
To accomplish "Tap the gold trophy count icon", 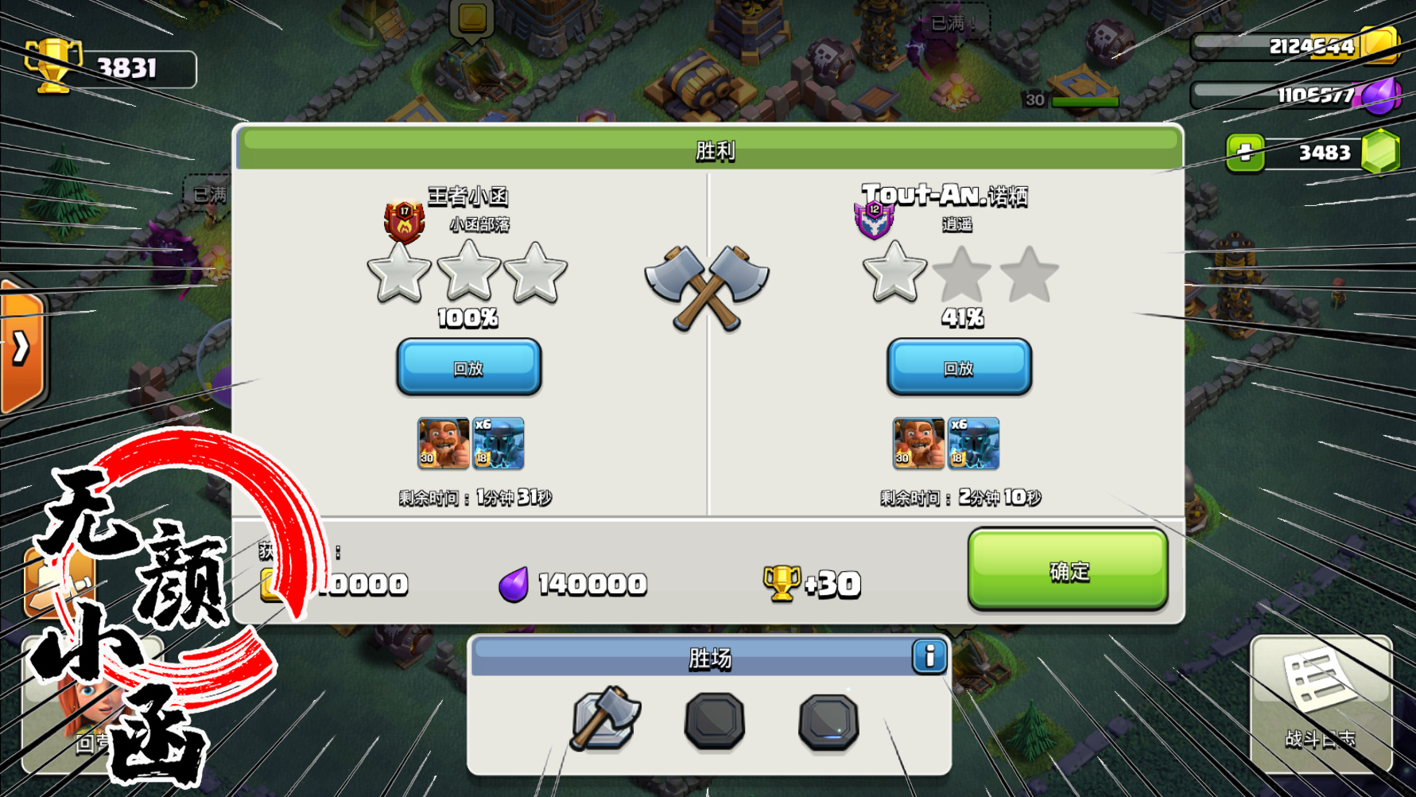I will click(53, 67).
